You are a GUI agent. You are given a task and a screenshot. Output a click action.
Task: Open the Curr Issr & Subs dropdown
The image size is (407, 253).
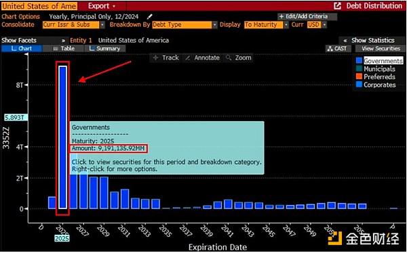click(102, 25)
